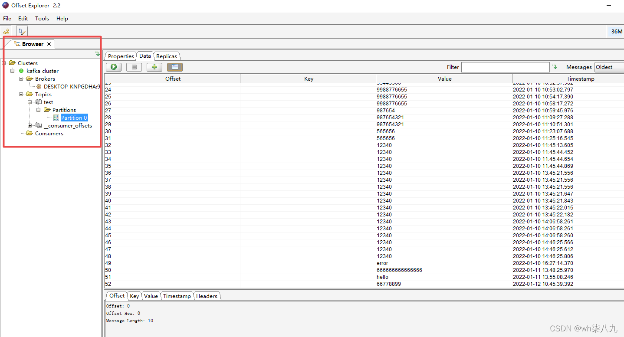Click the Partitions folder icon
Viewport: 624px width, 337px height.
pyautogui.click(x=47, y=110)
